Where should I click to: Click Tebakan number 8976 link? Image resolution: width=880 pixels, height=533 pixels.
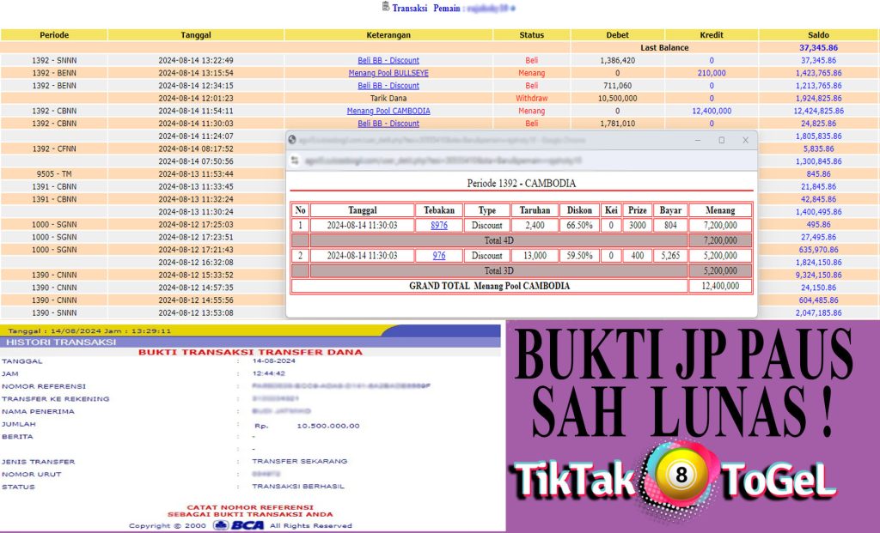439,226
